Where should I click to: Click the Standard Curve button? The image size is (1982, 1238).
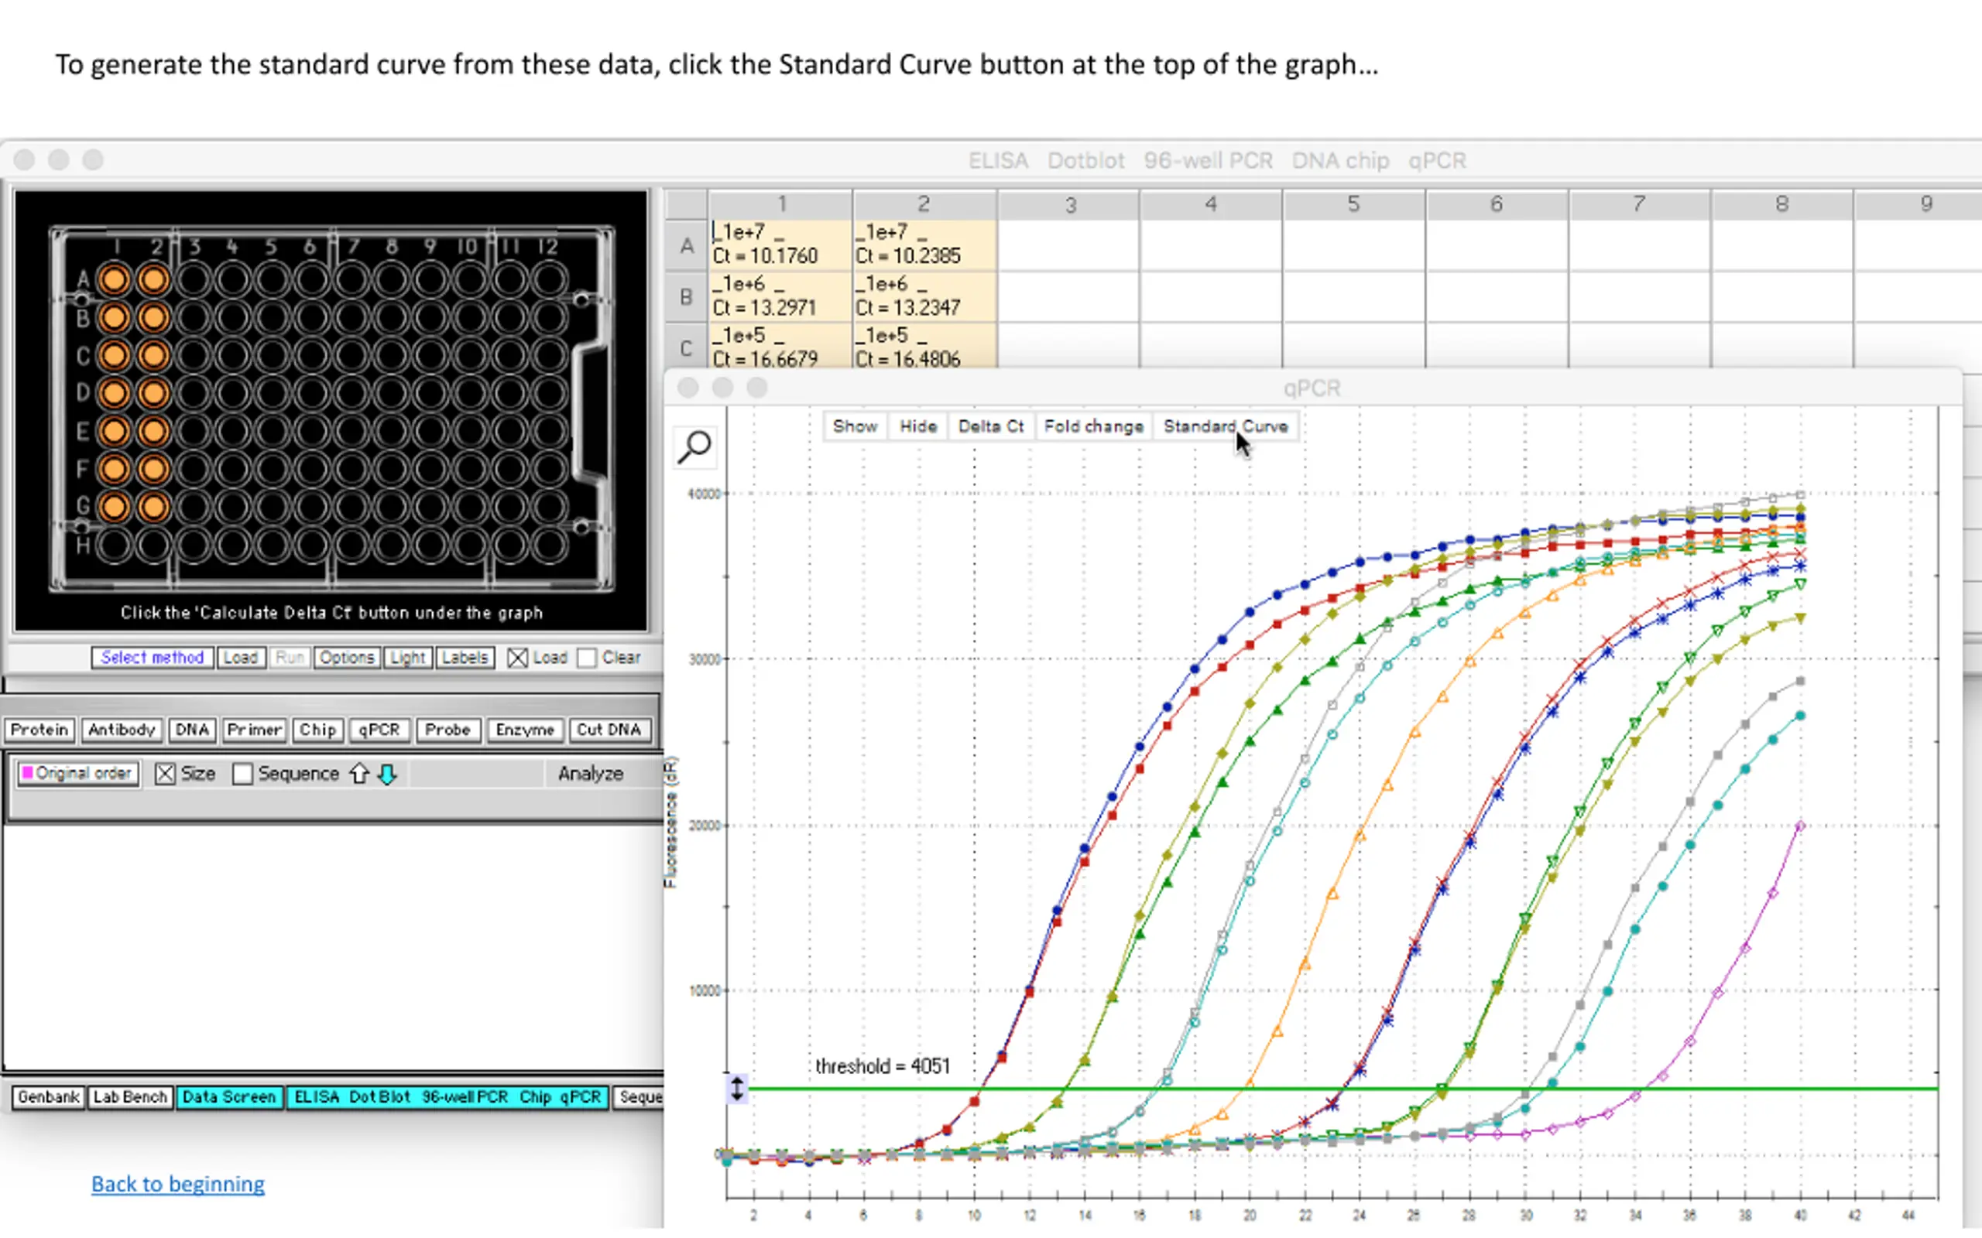click(1226, 426)
